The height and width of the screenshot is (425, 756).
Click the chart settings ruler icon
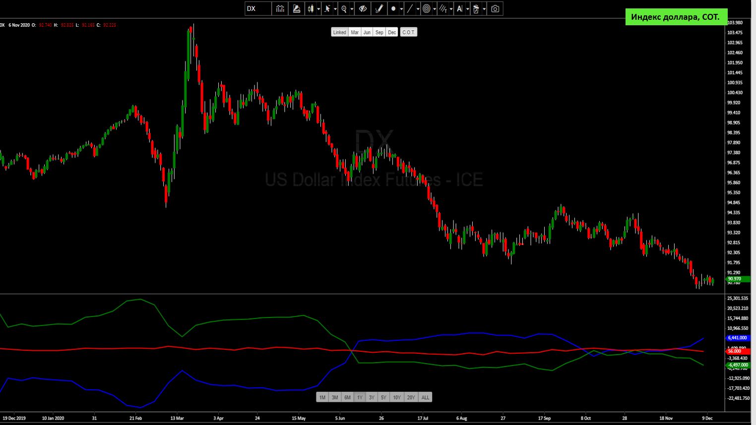[297, 9]
